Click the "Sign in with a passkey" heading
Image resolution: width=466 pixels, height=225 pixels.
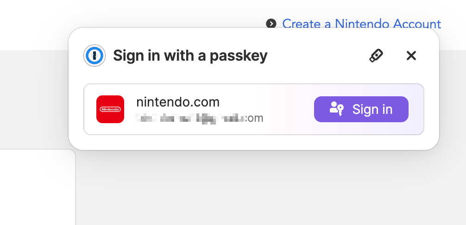point(190,56)
